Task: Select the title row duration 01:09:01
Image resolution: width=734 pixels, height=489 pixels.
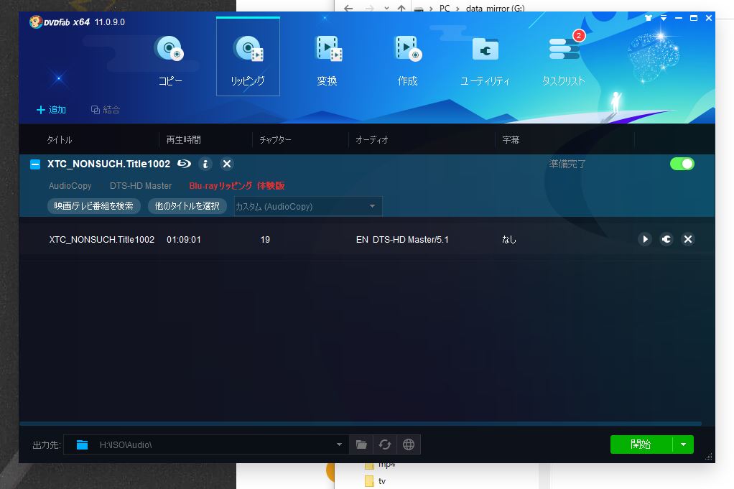Action: pyautogui.click(x=184, y=240)
